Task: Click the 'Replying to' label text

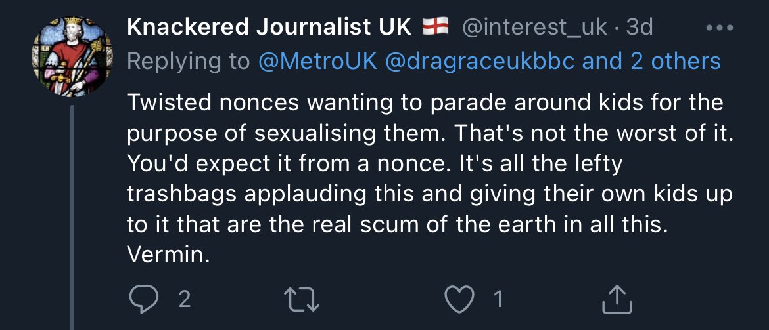Action: 189,62
